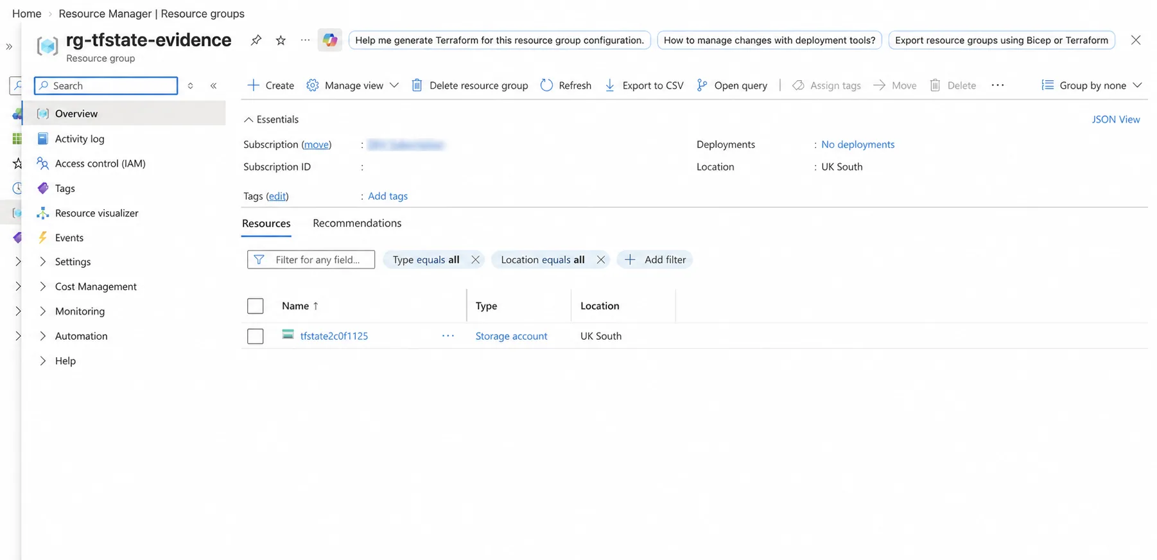Open Group by none dropdown
This screenshot has width=1157, height=560.
point(1092,85)
